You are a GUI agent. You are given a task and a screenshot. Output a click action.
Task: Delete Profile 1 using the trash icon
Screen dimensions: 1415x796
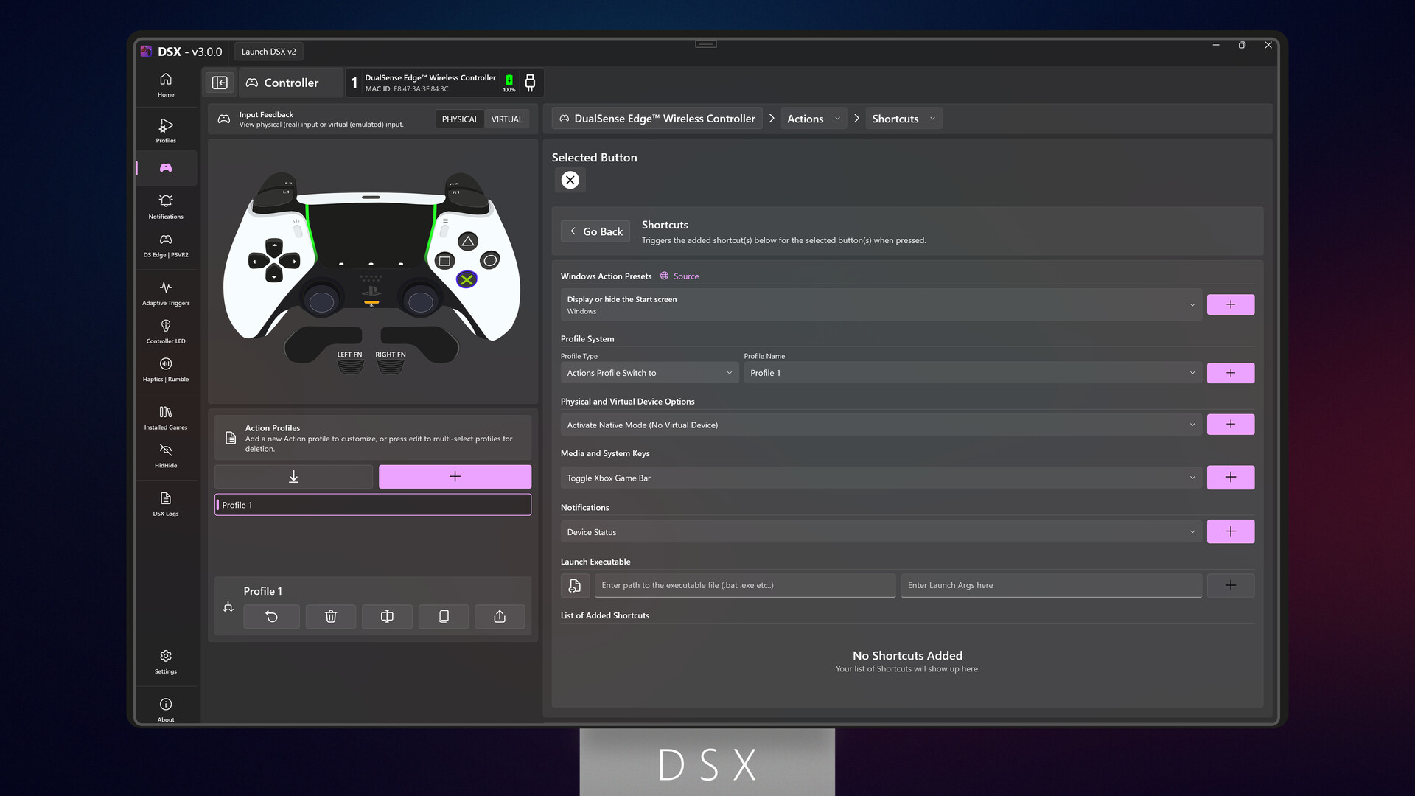[330, 617]
